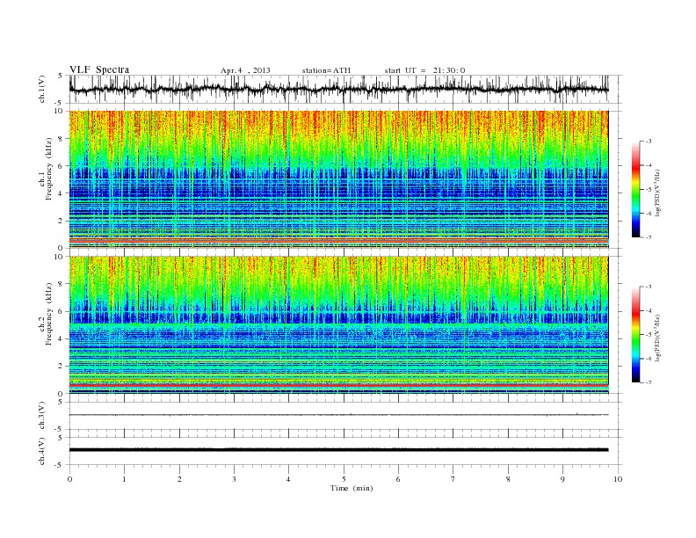696x538 pixels.
Task: Click the ch.2 frequency tick label "6"
Action: click(x=61, y=311)
